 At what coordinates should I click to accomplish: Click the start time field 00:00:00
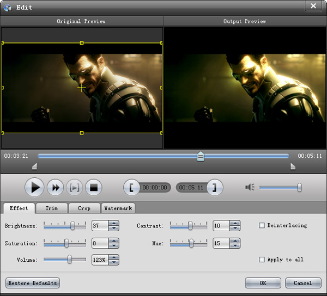click(x=155, y=188)
